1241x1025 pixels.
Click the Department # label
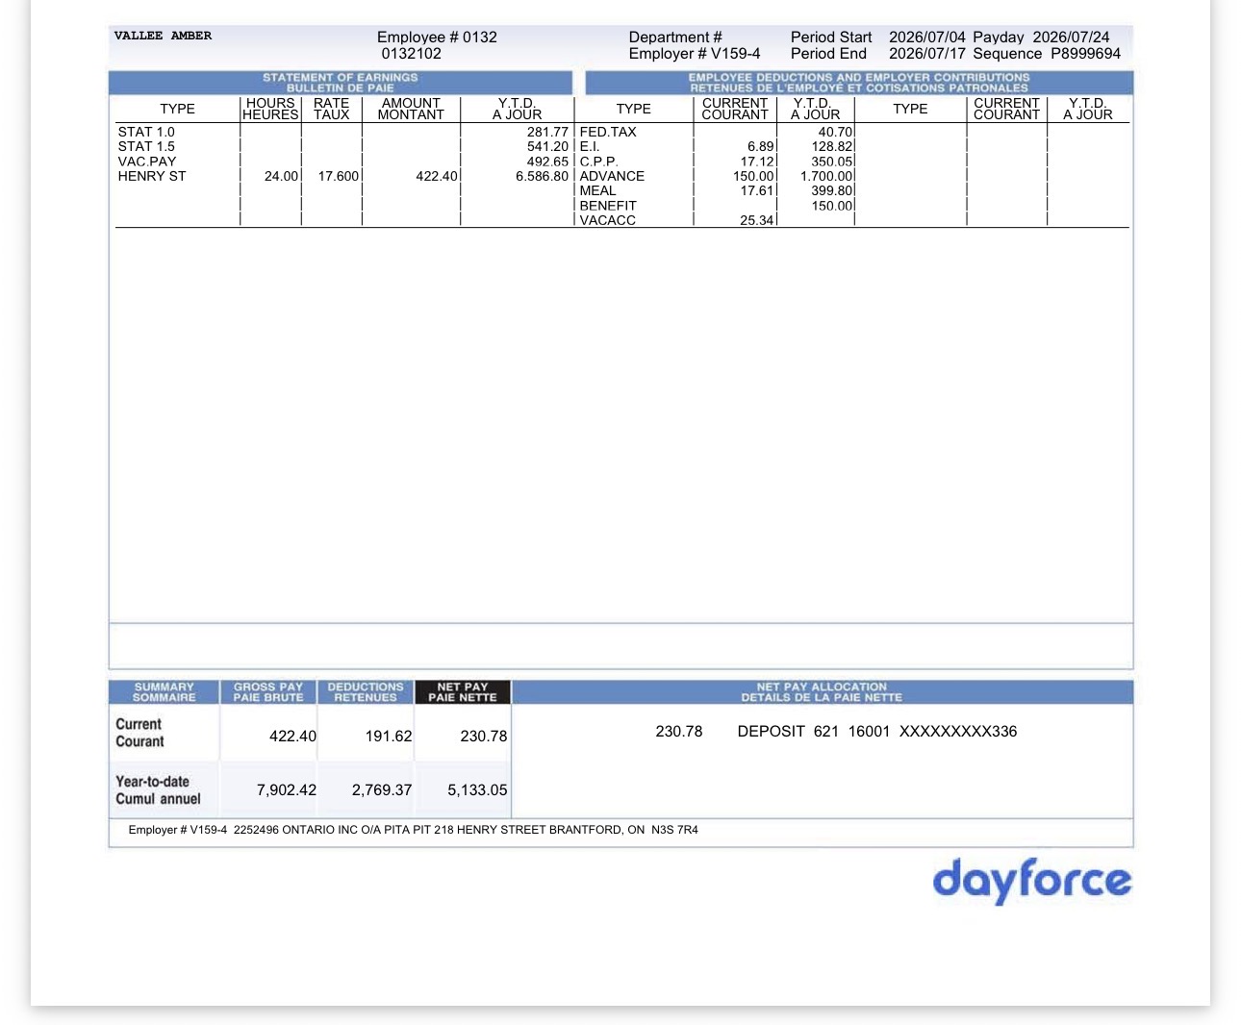[675, 37]
